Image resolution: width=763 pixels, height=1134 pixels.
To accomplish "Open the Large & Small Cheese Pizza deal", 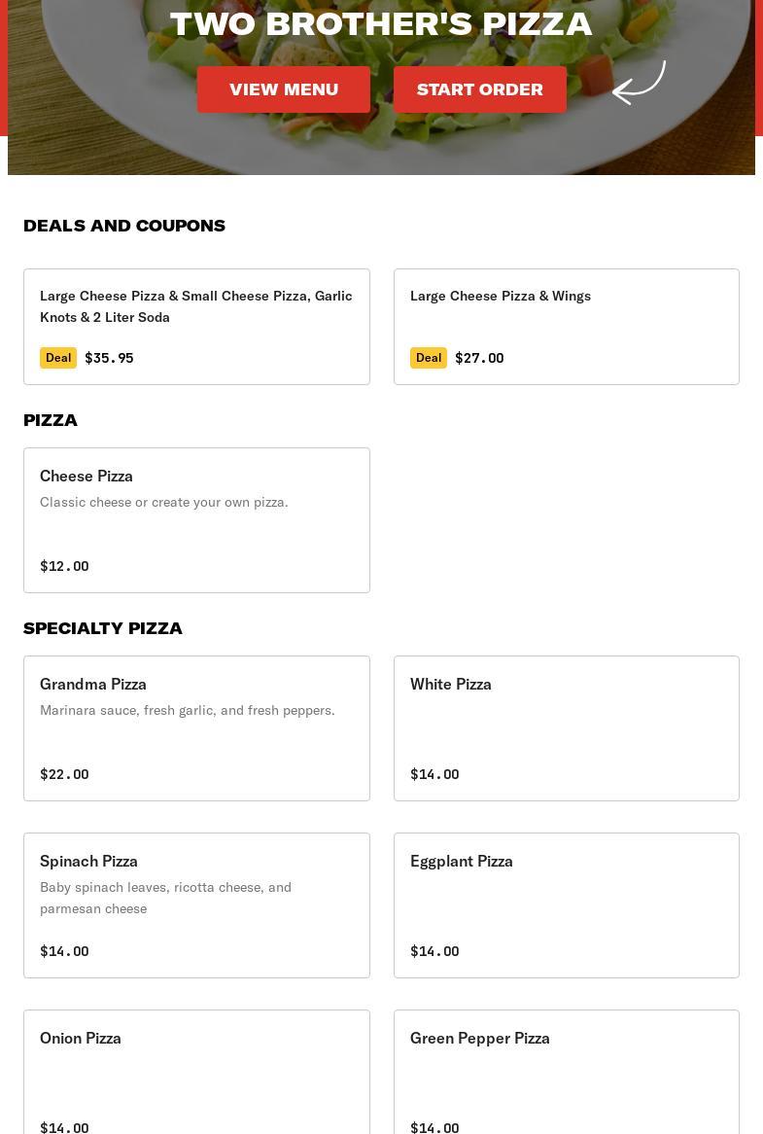I will [x=196, y=327].
